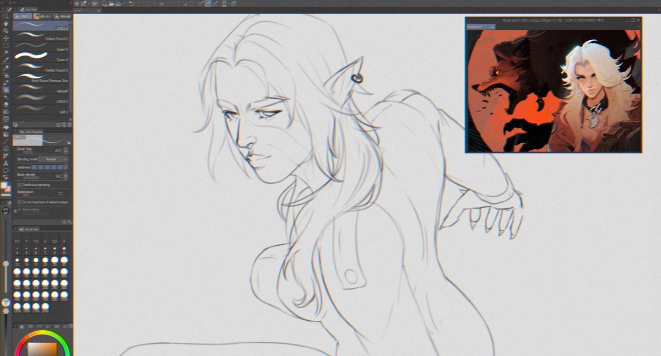Select the LINES 3 brush preset
Viewport: 661px width, 356px height.
(41, 99)
